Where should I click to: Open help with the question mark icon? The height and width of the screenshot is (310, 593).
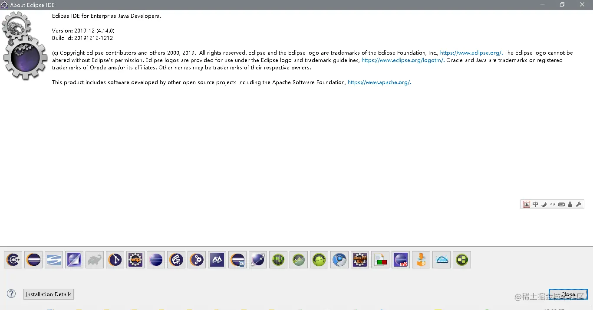[11, 294]
